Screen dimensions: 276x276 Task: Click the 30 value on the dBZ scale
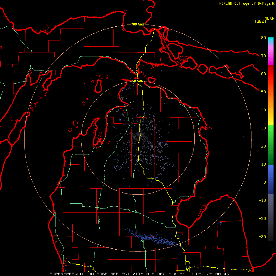(x=263, y=128)
